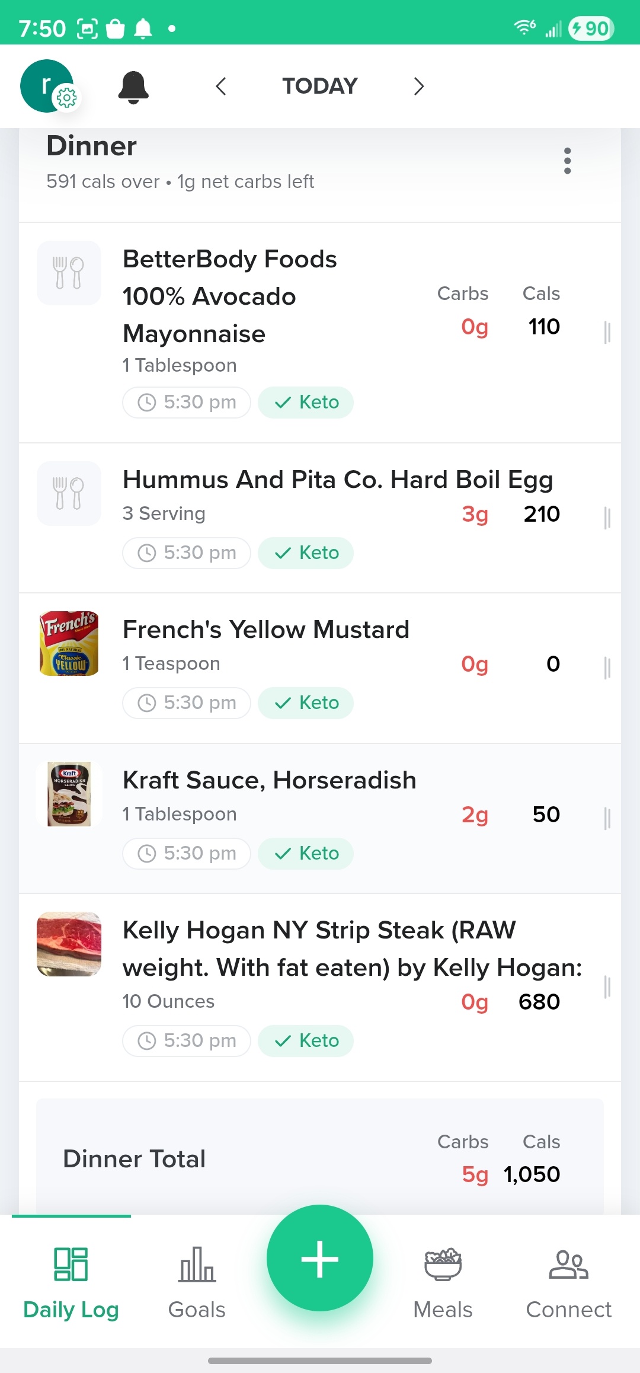Open Dinner three-dot options menu
The height and width of the screenshot is (1373, 640).
(567, 161)
